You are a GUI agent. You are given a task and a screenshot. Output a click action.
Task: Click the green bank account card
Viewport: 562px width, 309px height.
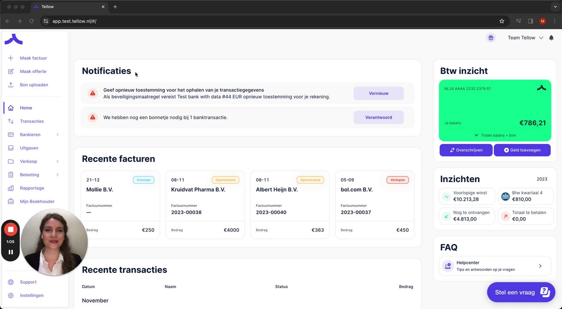(x=495, y=111)
